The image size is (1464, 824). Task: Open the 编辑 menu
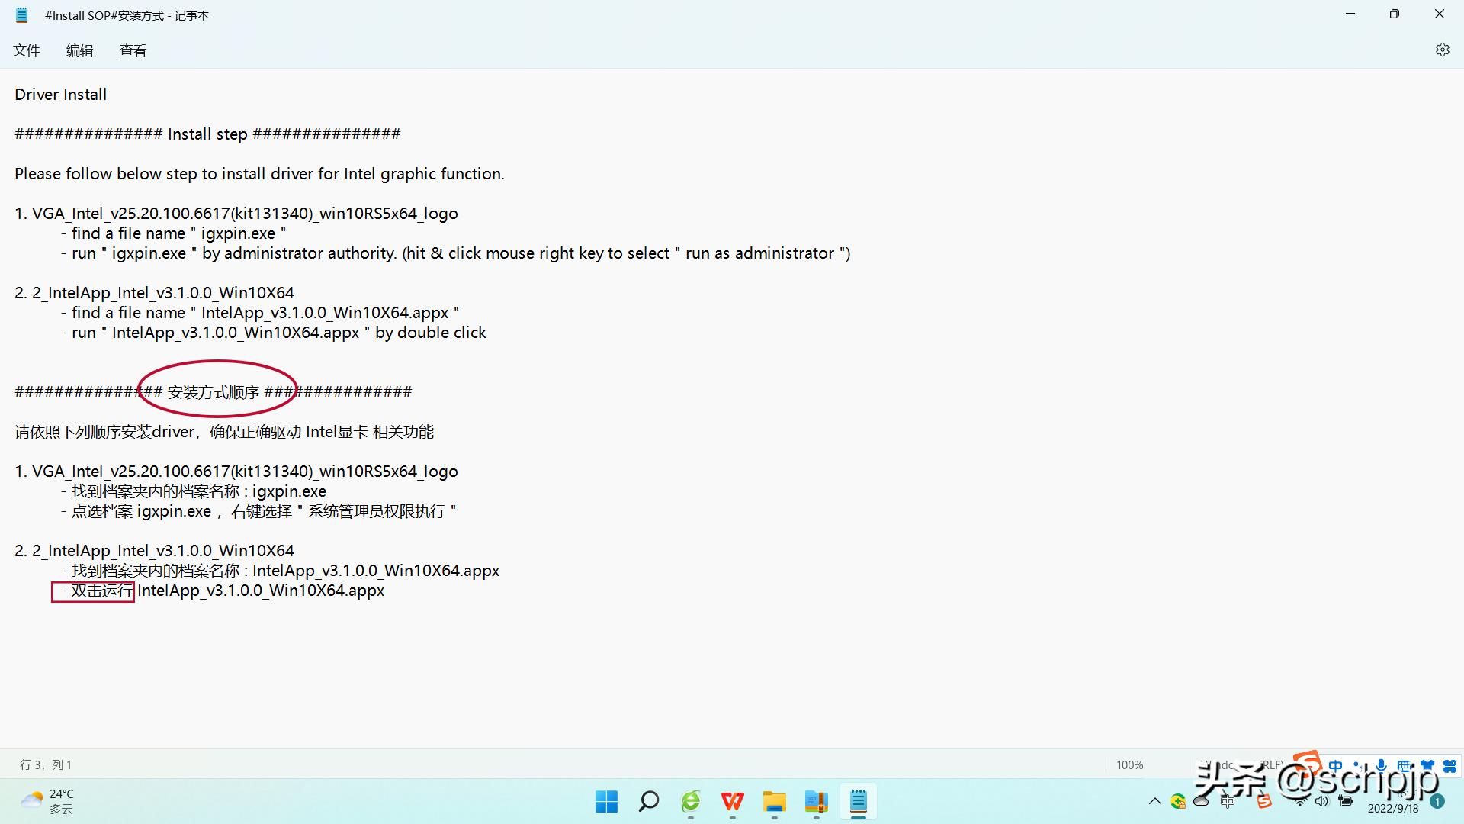click(79, 50)
